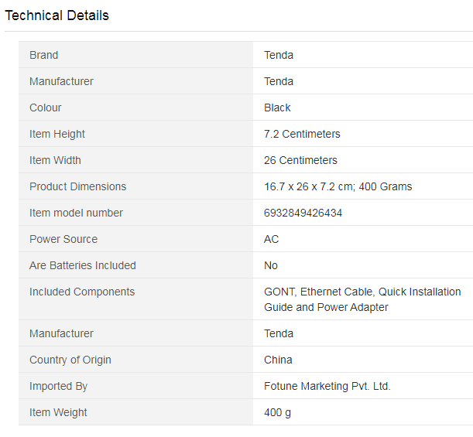Viewport: 473px width, 437px height.
Task: Click the Item Width label
Action: (x=55, y=160)
